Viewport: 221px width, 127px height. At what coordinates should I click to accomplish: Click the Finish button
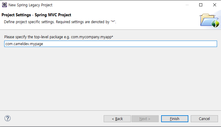pos(175,119)
